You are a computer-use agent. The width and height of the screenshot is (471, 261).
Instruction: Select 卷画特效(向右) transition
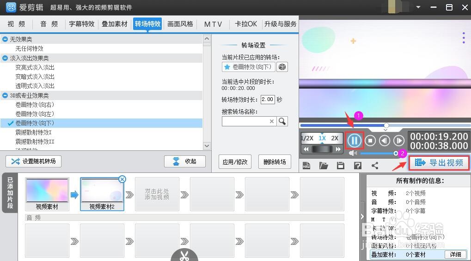(35, 105)
